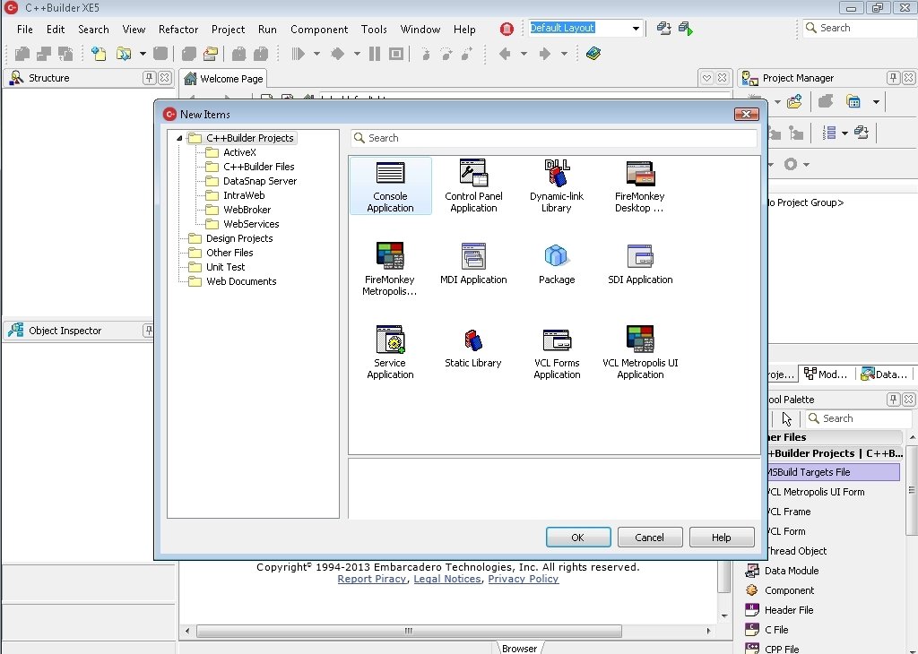Image resolution: width=918 pixels, height=654 pixels.
Task: Select the Package item
Action: [x=556, y=263]
